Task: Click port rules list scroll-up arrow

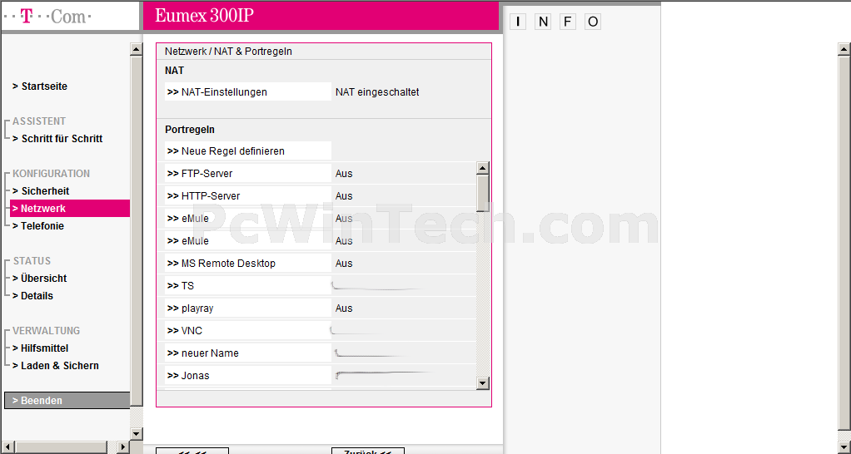Action: (x=482, y=168)
